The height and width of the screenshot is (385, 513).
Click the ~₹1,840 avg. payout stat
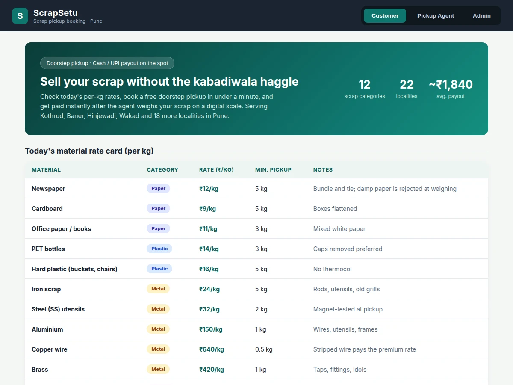[451, 89]
